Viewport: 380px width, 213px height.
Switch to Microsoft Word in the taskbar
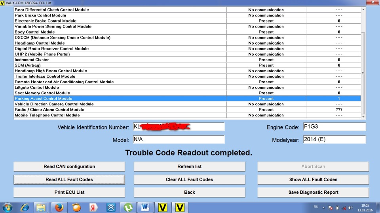[145, 207]
